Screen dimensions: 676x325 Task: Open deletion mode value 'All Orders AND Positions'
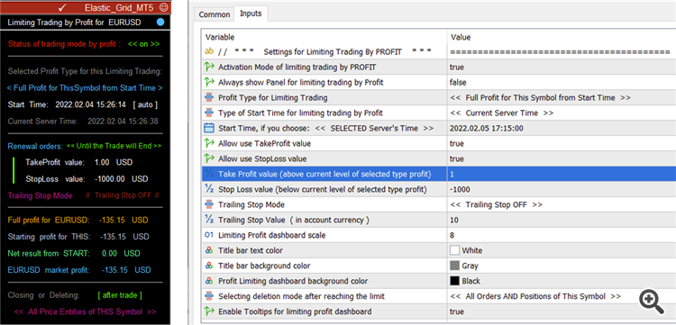[x=535, y=296]
